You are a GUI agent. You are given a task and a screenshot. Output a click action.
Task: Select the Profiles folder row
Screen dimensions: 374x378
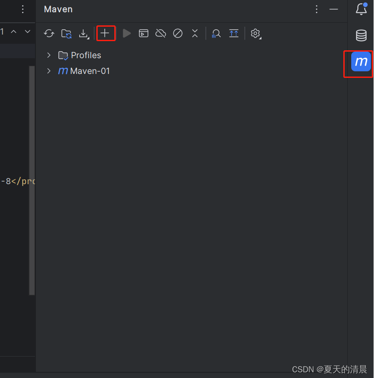[x=191, y=55]
